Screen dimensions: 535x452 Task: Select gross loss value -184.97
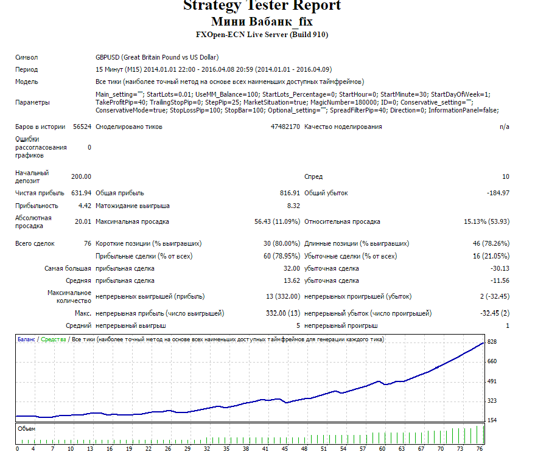498,193
